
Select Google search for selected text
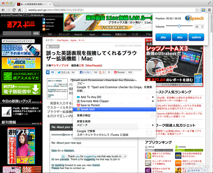pos(114,87)
